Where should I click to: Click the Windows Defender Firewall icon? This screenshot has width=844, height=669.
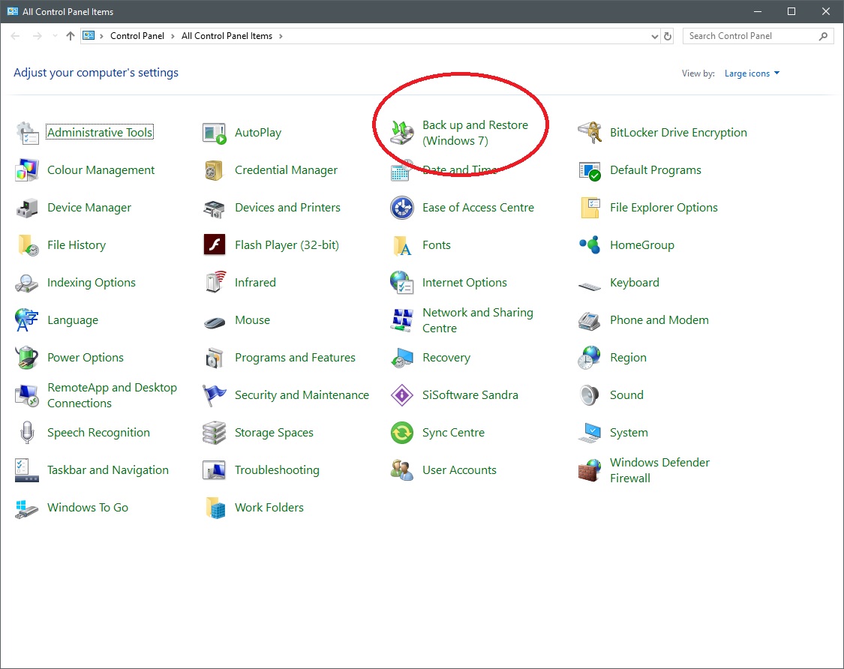coord(590,470)
